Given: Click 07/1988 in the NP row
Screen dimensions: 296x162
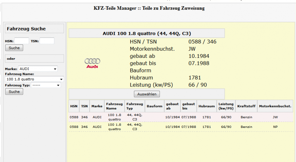Looking at the screenshot, I should point(189,127).
